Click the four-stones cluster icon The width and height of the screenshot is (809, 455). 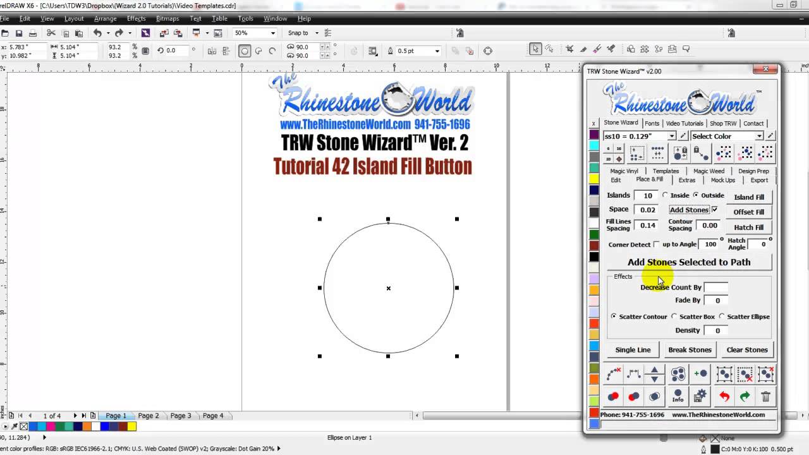[x=678, y=374]
